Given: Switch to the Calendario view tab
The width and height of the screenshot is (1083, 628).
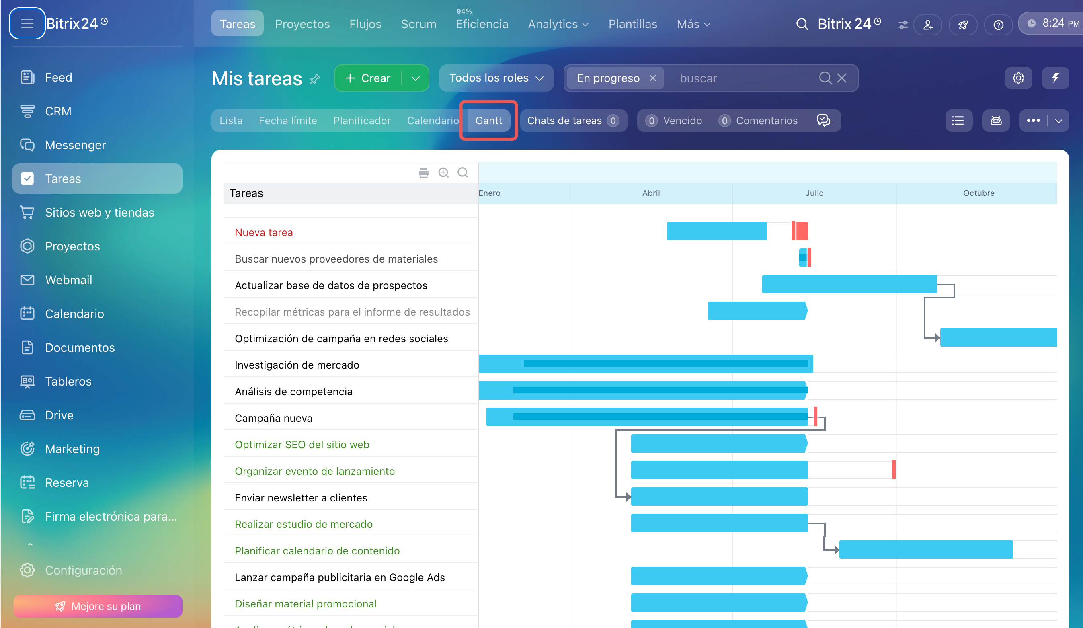Looking at the screenshot, I should point(432,121).
